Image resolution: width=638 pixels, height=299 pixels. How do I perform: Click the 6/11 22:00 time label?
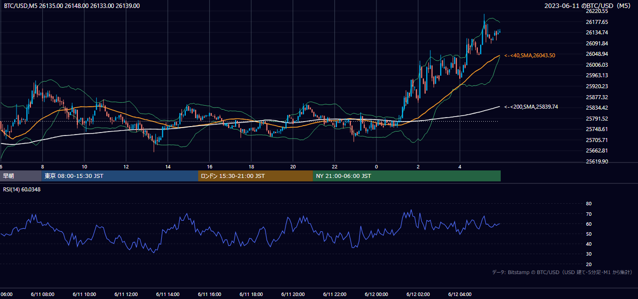tap(334, 294)
